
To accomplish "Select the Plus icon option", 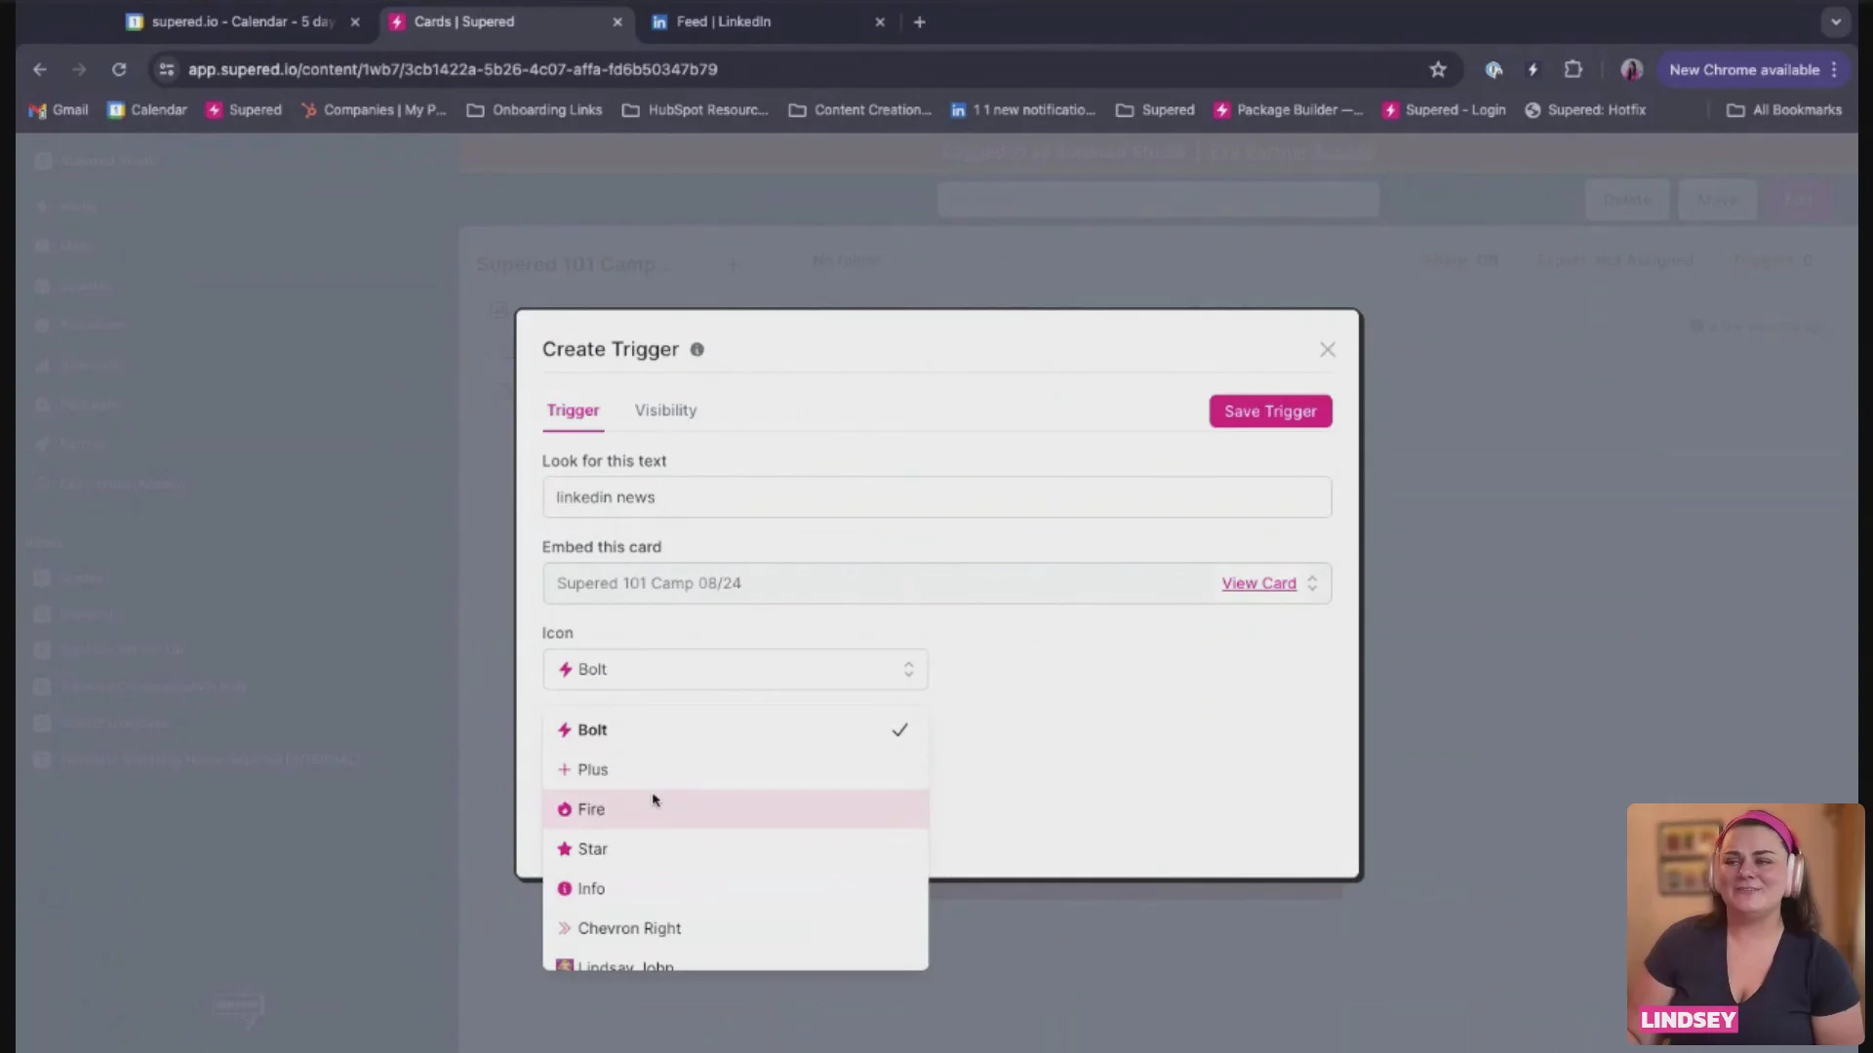I will click(x=736, y=769).
